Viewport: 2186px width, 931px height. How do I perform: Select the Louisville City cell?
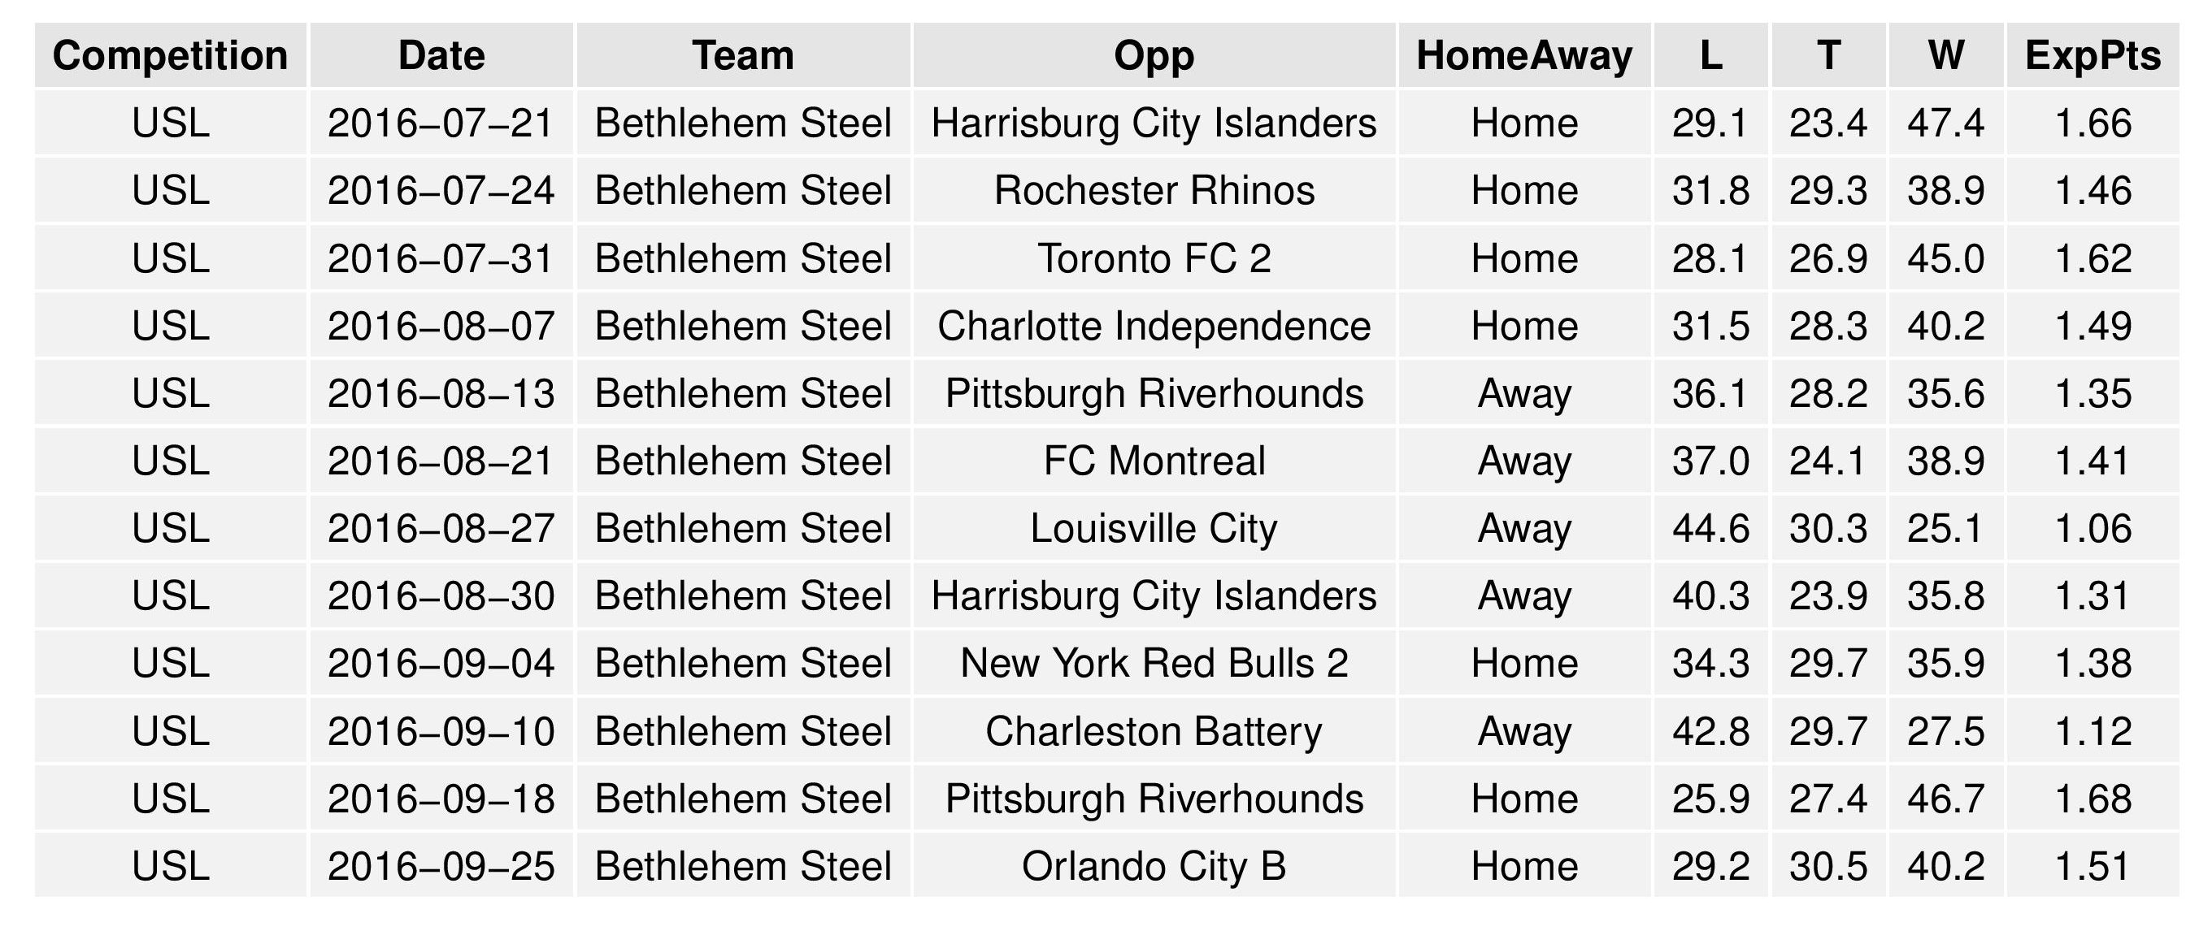(x=1154, y=528)
